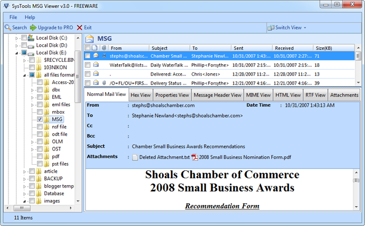The height and width of the screenshot is (226, 365).
Task: Enable the select-all checkbox in list header
Action: point(88,48)
